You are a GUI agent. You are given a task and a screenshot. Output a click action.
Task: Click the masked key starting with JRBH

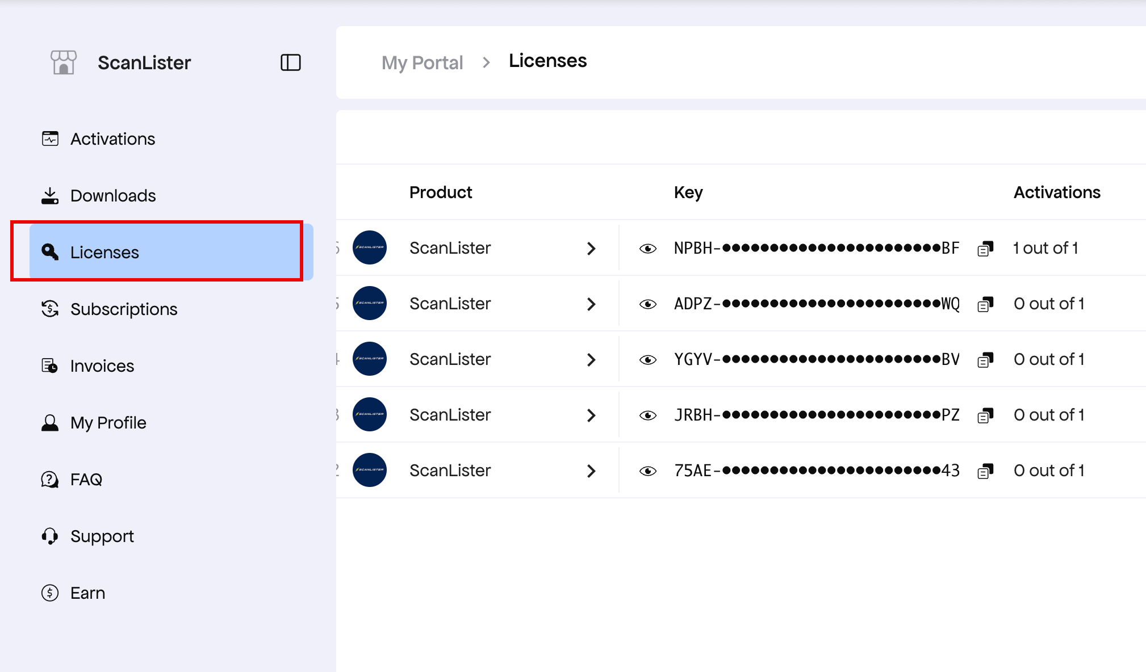click(817, 415)
